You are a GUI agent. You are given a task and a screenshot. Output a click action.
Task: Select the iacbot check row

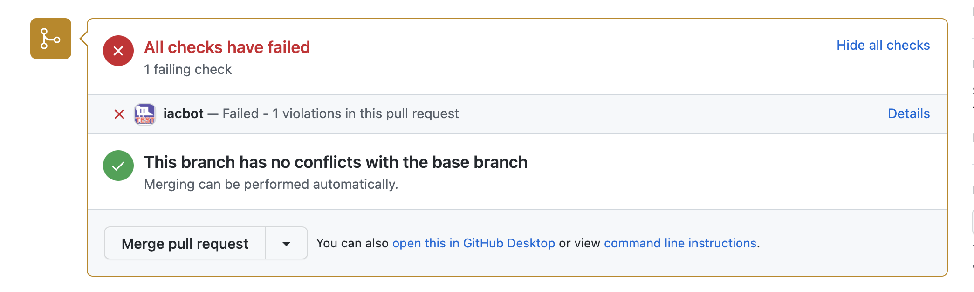click(326, 113)
